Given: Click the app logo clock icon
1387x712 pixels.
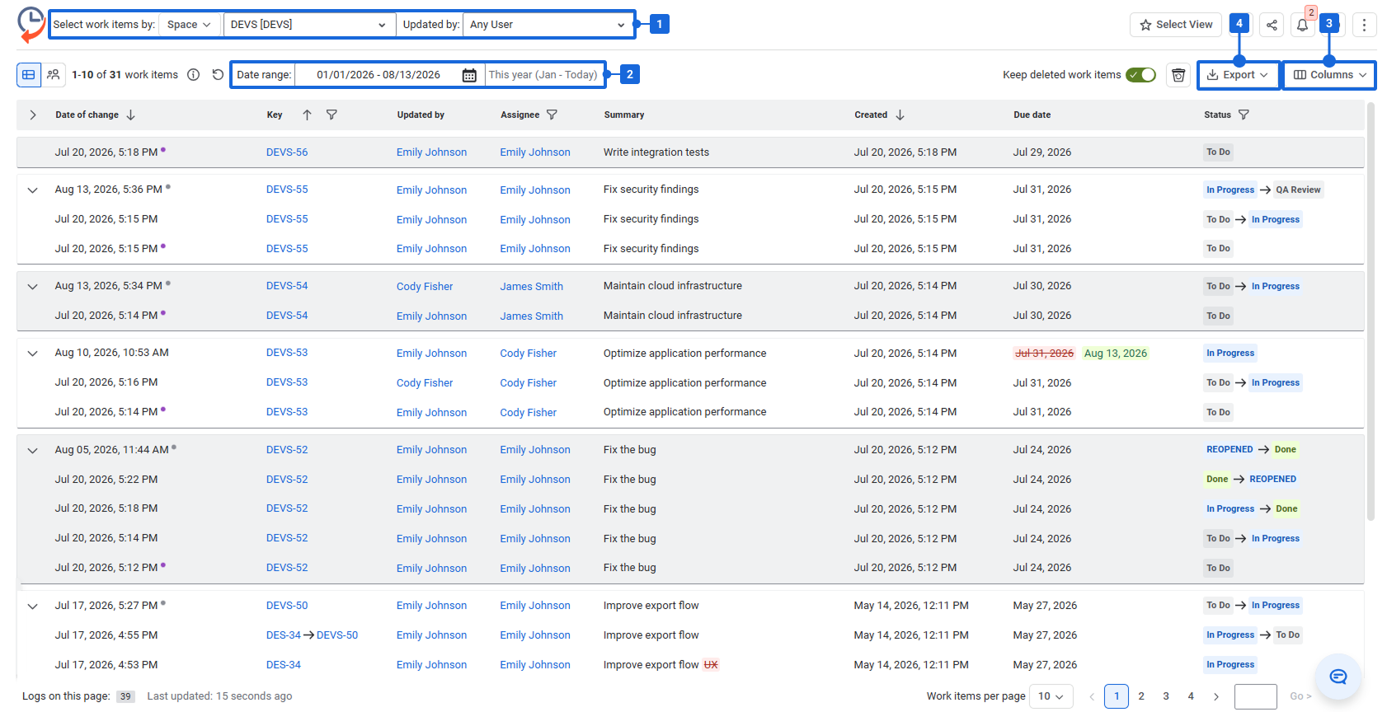Looking at the screenshot, I should coord(31,24).
